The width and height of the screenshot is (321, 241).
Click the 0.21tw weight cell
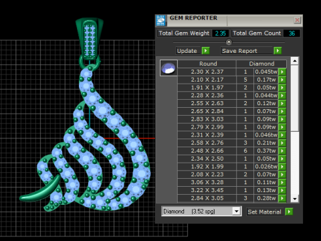[x=266, y=143]
